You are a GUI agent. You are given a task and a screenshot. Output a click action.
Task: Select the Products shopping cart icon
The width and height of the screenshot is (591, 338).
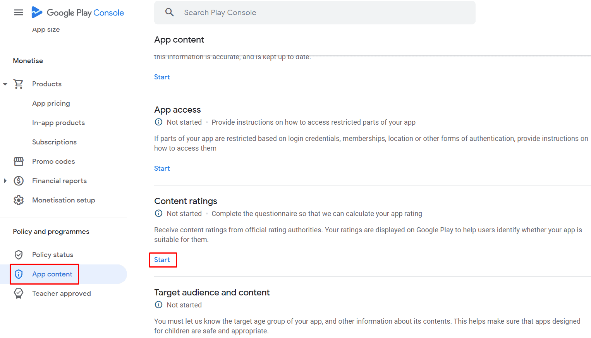click(x=19, y=84)
